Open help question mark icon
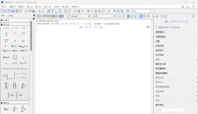The height and width of the screenshot is (114, 198). tap(128, 11)
